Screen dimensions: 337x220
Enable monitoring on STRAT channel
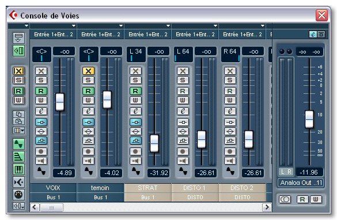pos(135,161)
